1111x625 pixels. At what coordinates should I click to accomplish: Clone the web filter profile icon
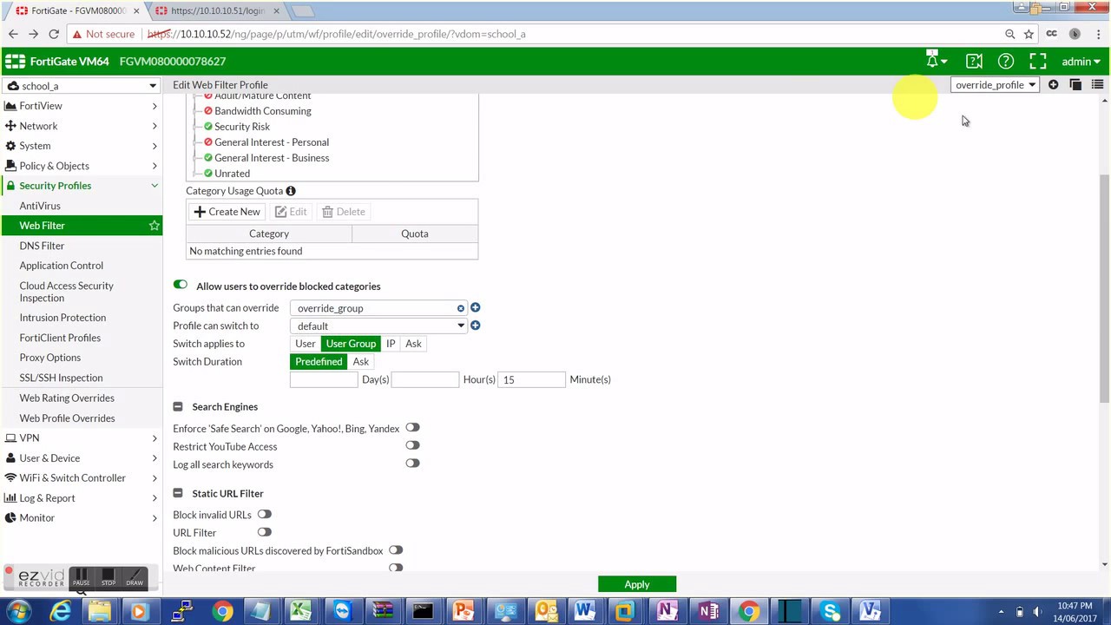click(x=1075, y=85)
